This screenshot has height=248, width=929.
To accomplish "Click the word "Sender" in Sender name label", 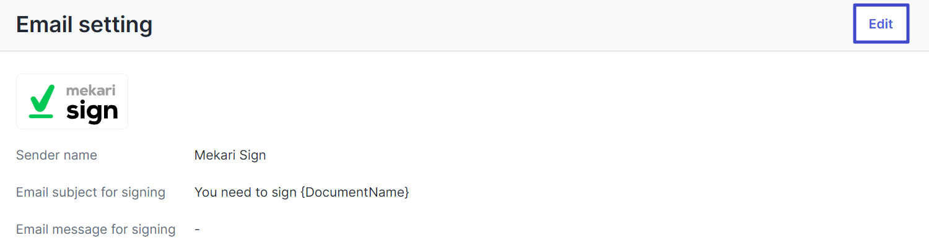I will tap(36, 155).
